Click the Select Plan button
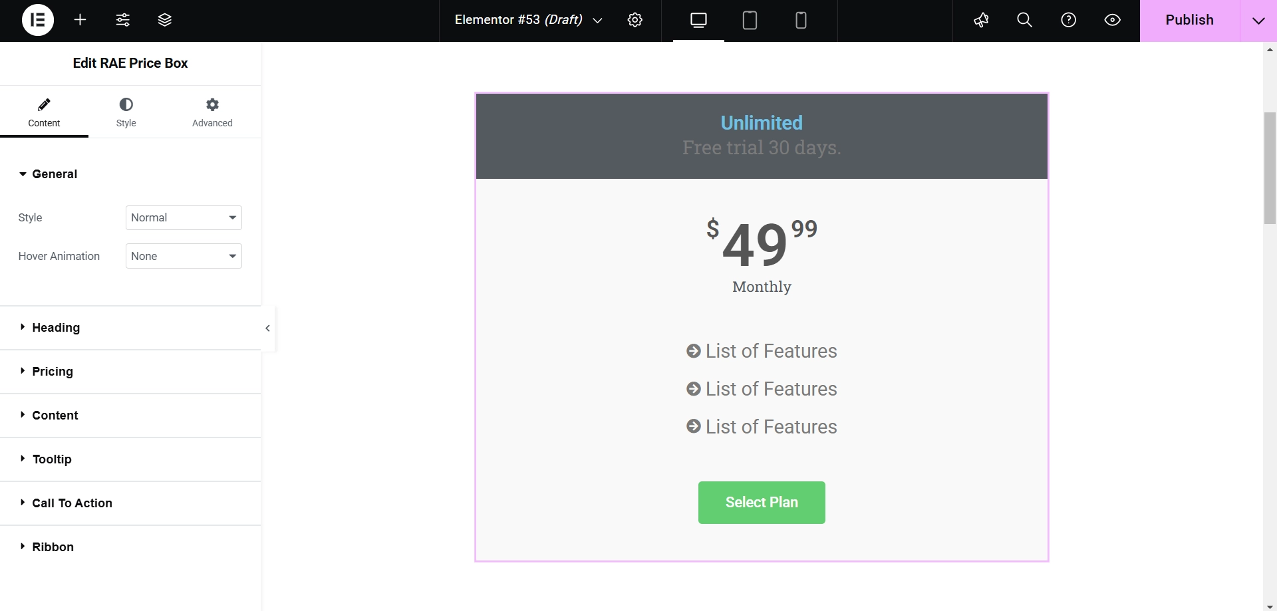 (762, 503)
